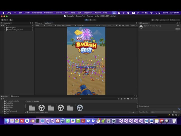
Task: Open Inspector panel more options
Action: pyautogui.click(x=179, y=23)
